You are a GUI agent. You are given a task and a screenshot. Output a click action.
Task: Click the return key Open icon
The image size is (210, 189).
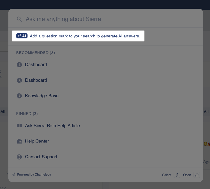[197, 175]
